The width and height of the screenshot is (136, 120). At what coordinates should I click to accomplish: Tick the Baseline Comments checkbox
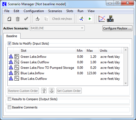(x=9, y=107)
